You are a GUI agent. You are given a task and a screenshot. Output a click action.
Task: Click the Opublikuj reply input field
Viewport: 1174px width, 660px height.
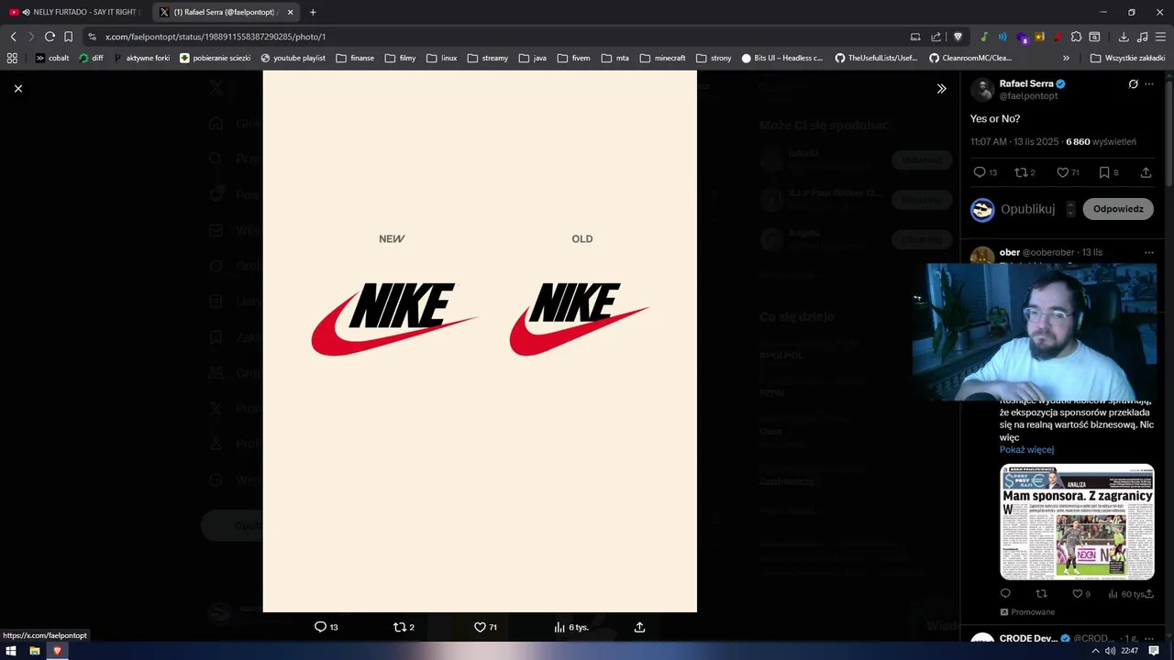click(x=1027, y=209)
